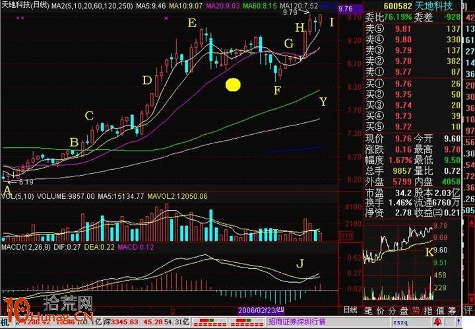Select the highlighted 势 trend tab
475x329 pixels.
[416, 311]
